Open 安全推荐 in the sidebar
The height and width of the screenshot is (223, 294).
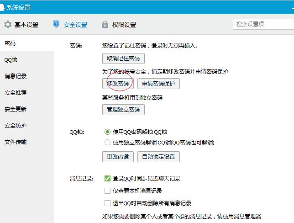coord(27,93)
